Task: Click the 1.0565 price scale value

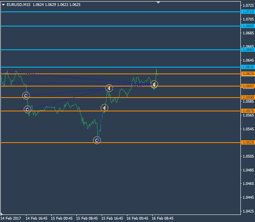Action: (x=248, y=115)
